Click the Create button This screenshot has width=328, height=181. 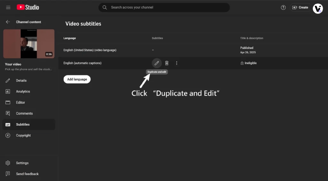(300, 7)
